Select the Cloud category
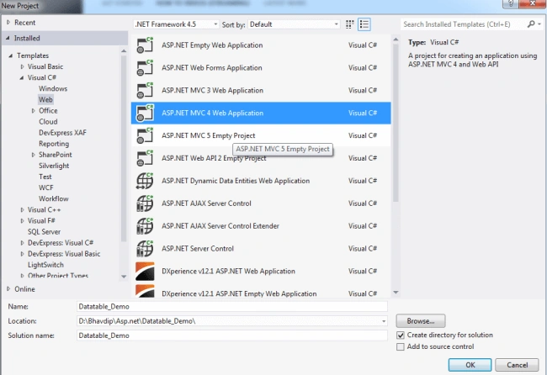The height and width of the screenshot is (375, 547). pos(48,122)
